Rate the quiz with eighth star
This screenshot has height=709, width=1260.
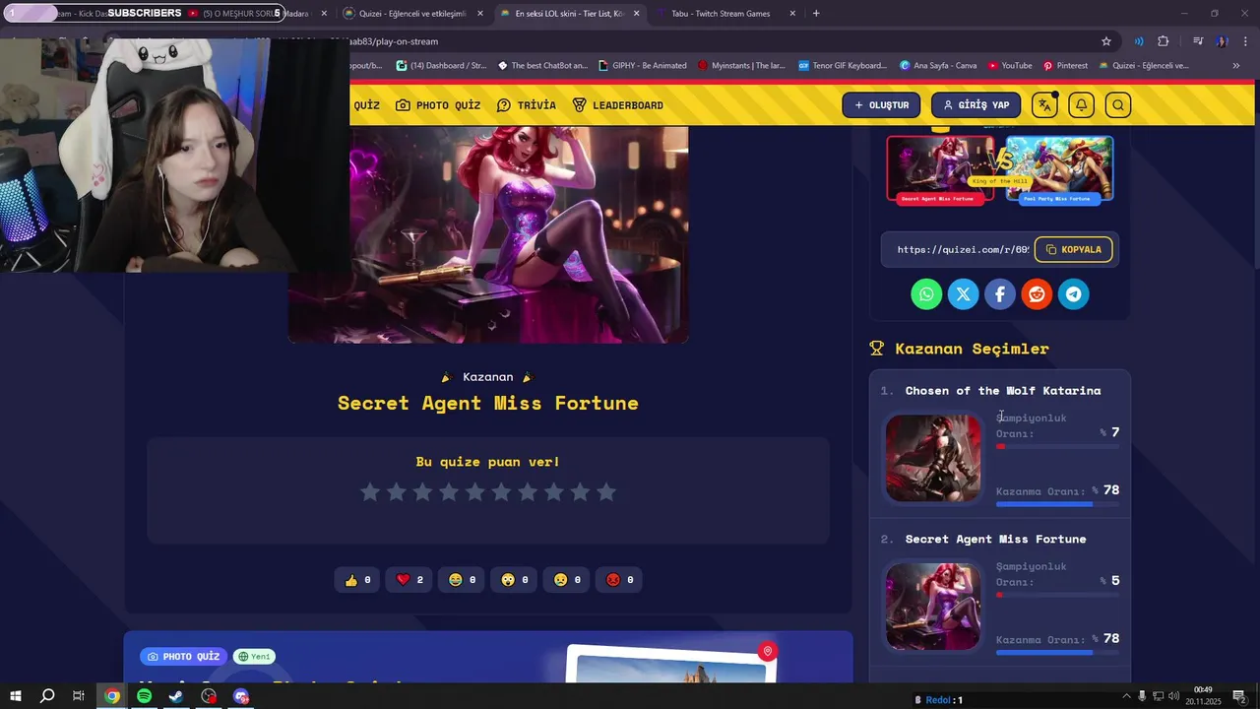pyautogui.click(x=554, y=491)
